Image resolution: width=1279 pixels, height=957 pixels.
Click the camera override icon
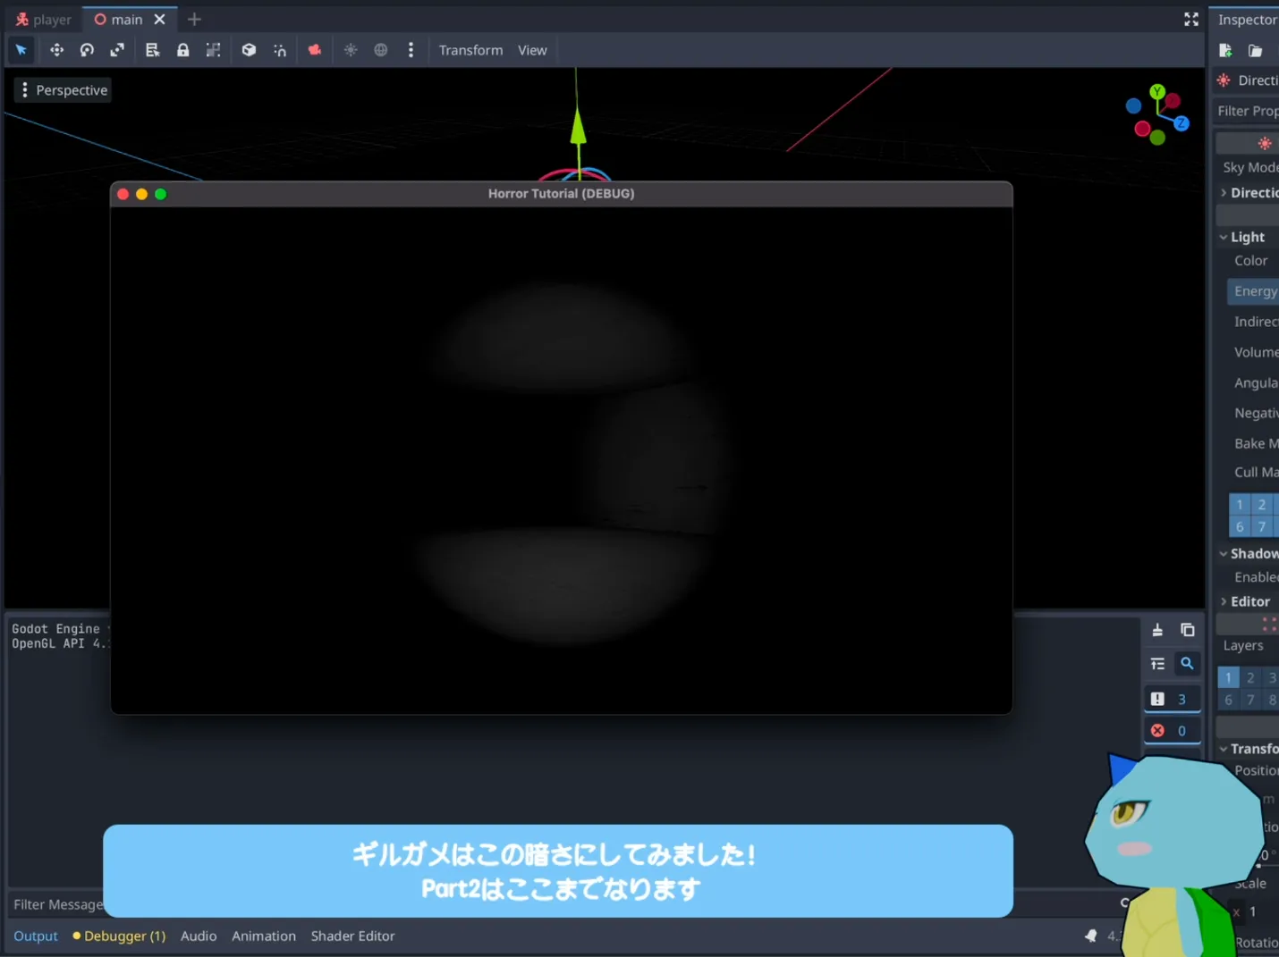click(315, 50)
